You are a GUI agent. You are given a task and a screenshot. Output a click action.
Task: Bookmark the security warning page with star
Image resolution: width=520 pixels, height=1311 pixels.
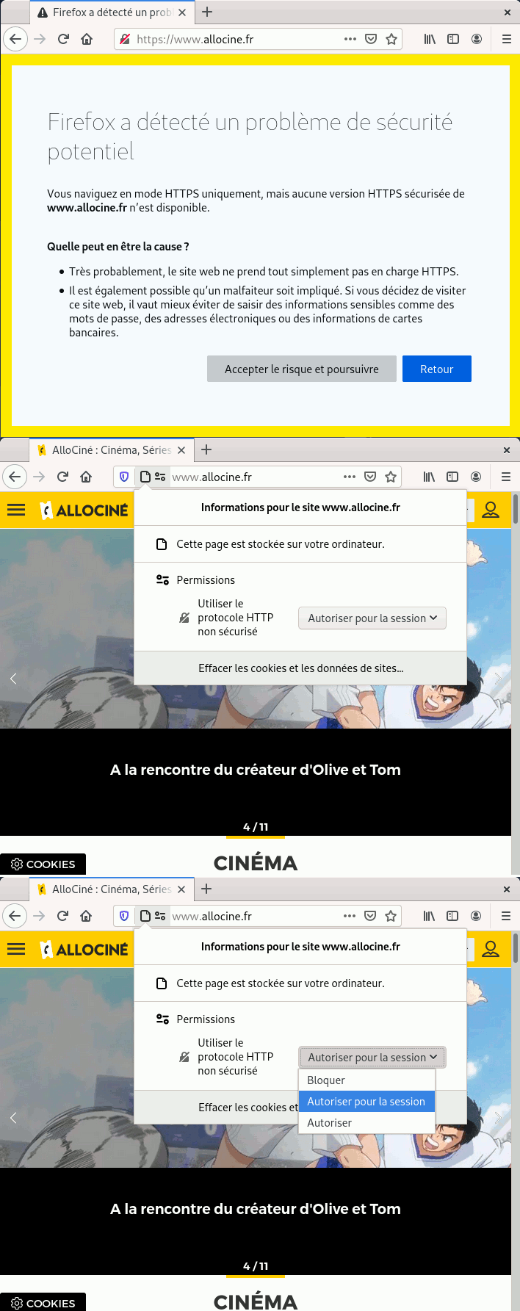[x=391, y=39]
